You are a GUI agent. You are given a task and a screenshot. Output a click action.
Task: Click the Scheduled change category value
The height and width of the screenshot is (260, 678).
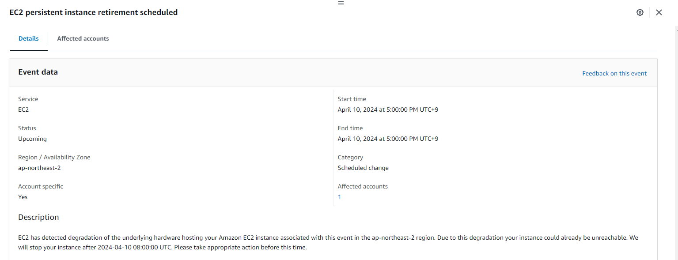click(363, 168)
